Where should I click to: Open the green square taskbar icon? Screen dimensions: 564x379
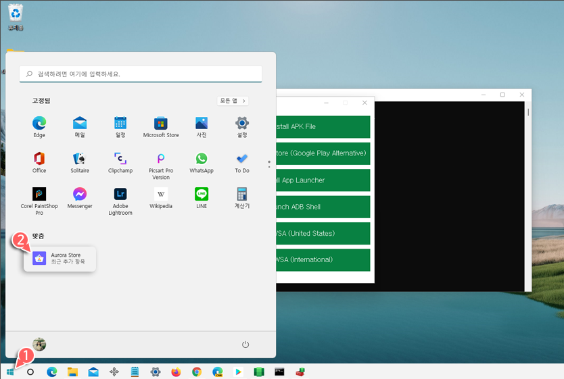pyautogui.click(x=259, y=372)
